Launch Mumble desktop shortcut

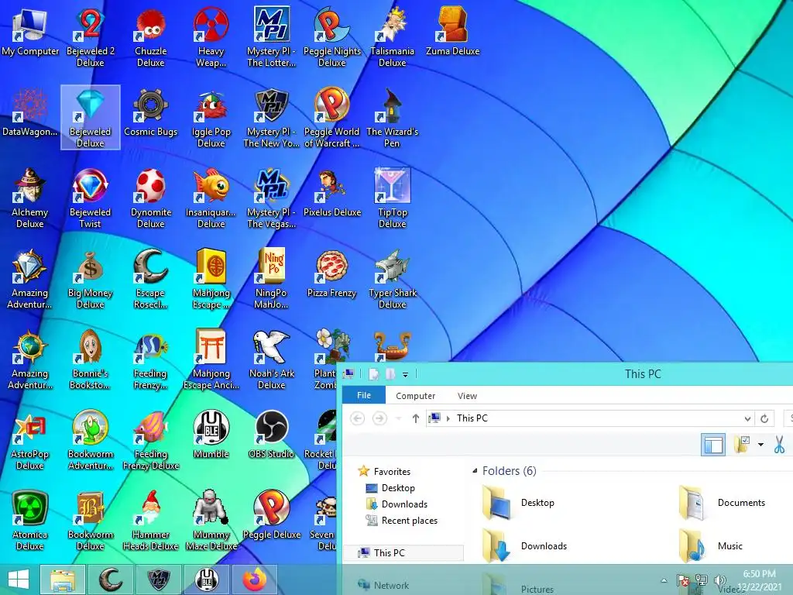[211, 434]
